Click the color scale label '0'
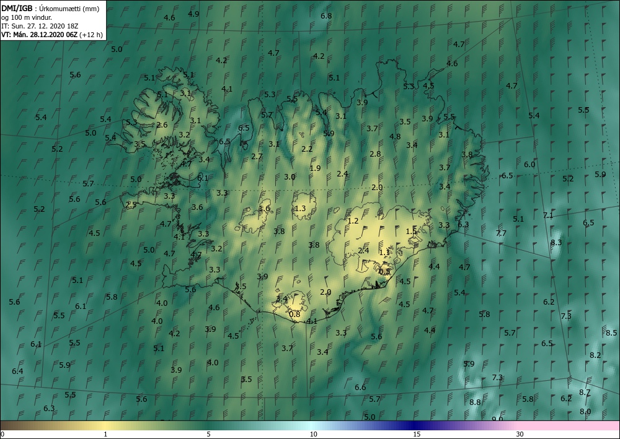Viewport: 620px width, 439px height. coord(2,434)
